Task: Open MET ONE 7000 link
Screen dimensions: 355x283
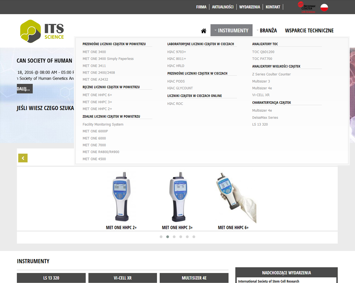Action: pyautogui.click(x=94, y=145)
